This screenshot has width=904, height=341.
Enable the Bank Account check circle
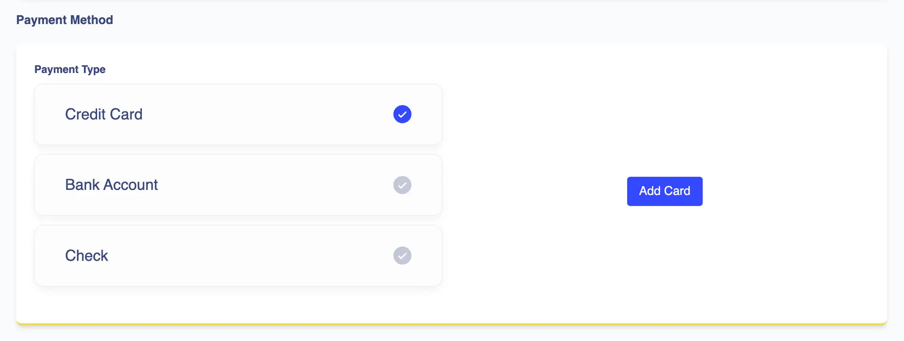click(x=402, y=185)
